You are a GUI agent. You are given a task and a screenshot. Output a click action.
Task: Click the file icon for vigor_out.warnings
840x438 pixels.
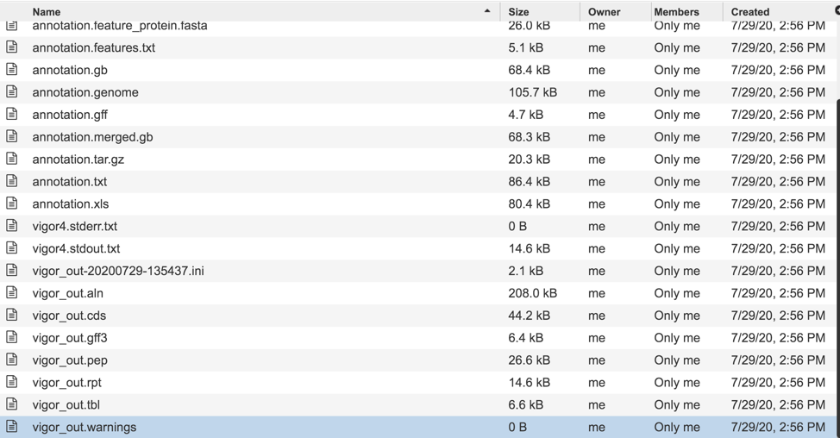pos(12,427)
